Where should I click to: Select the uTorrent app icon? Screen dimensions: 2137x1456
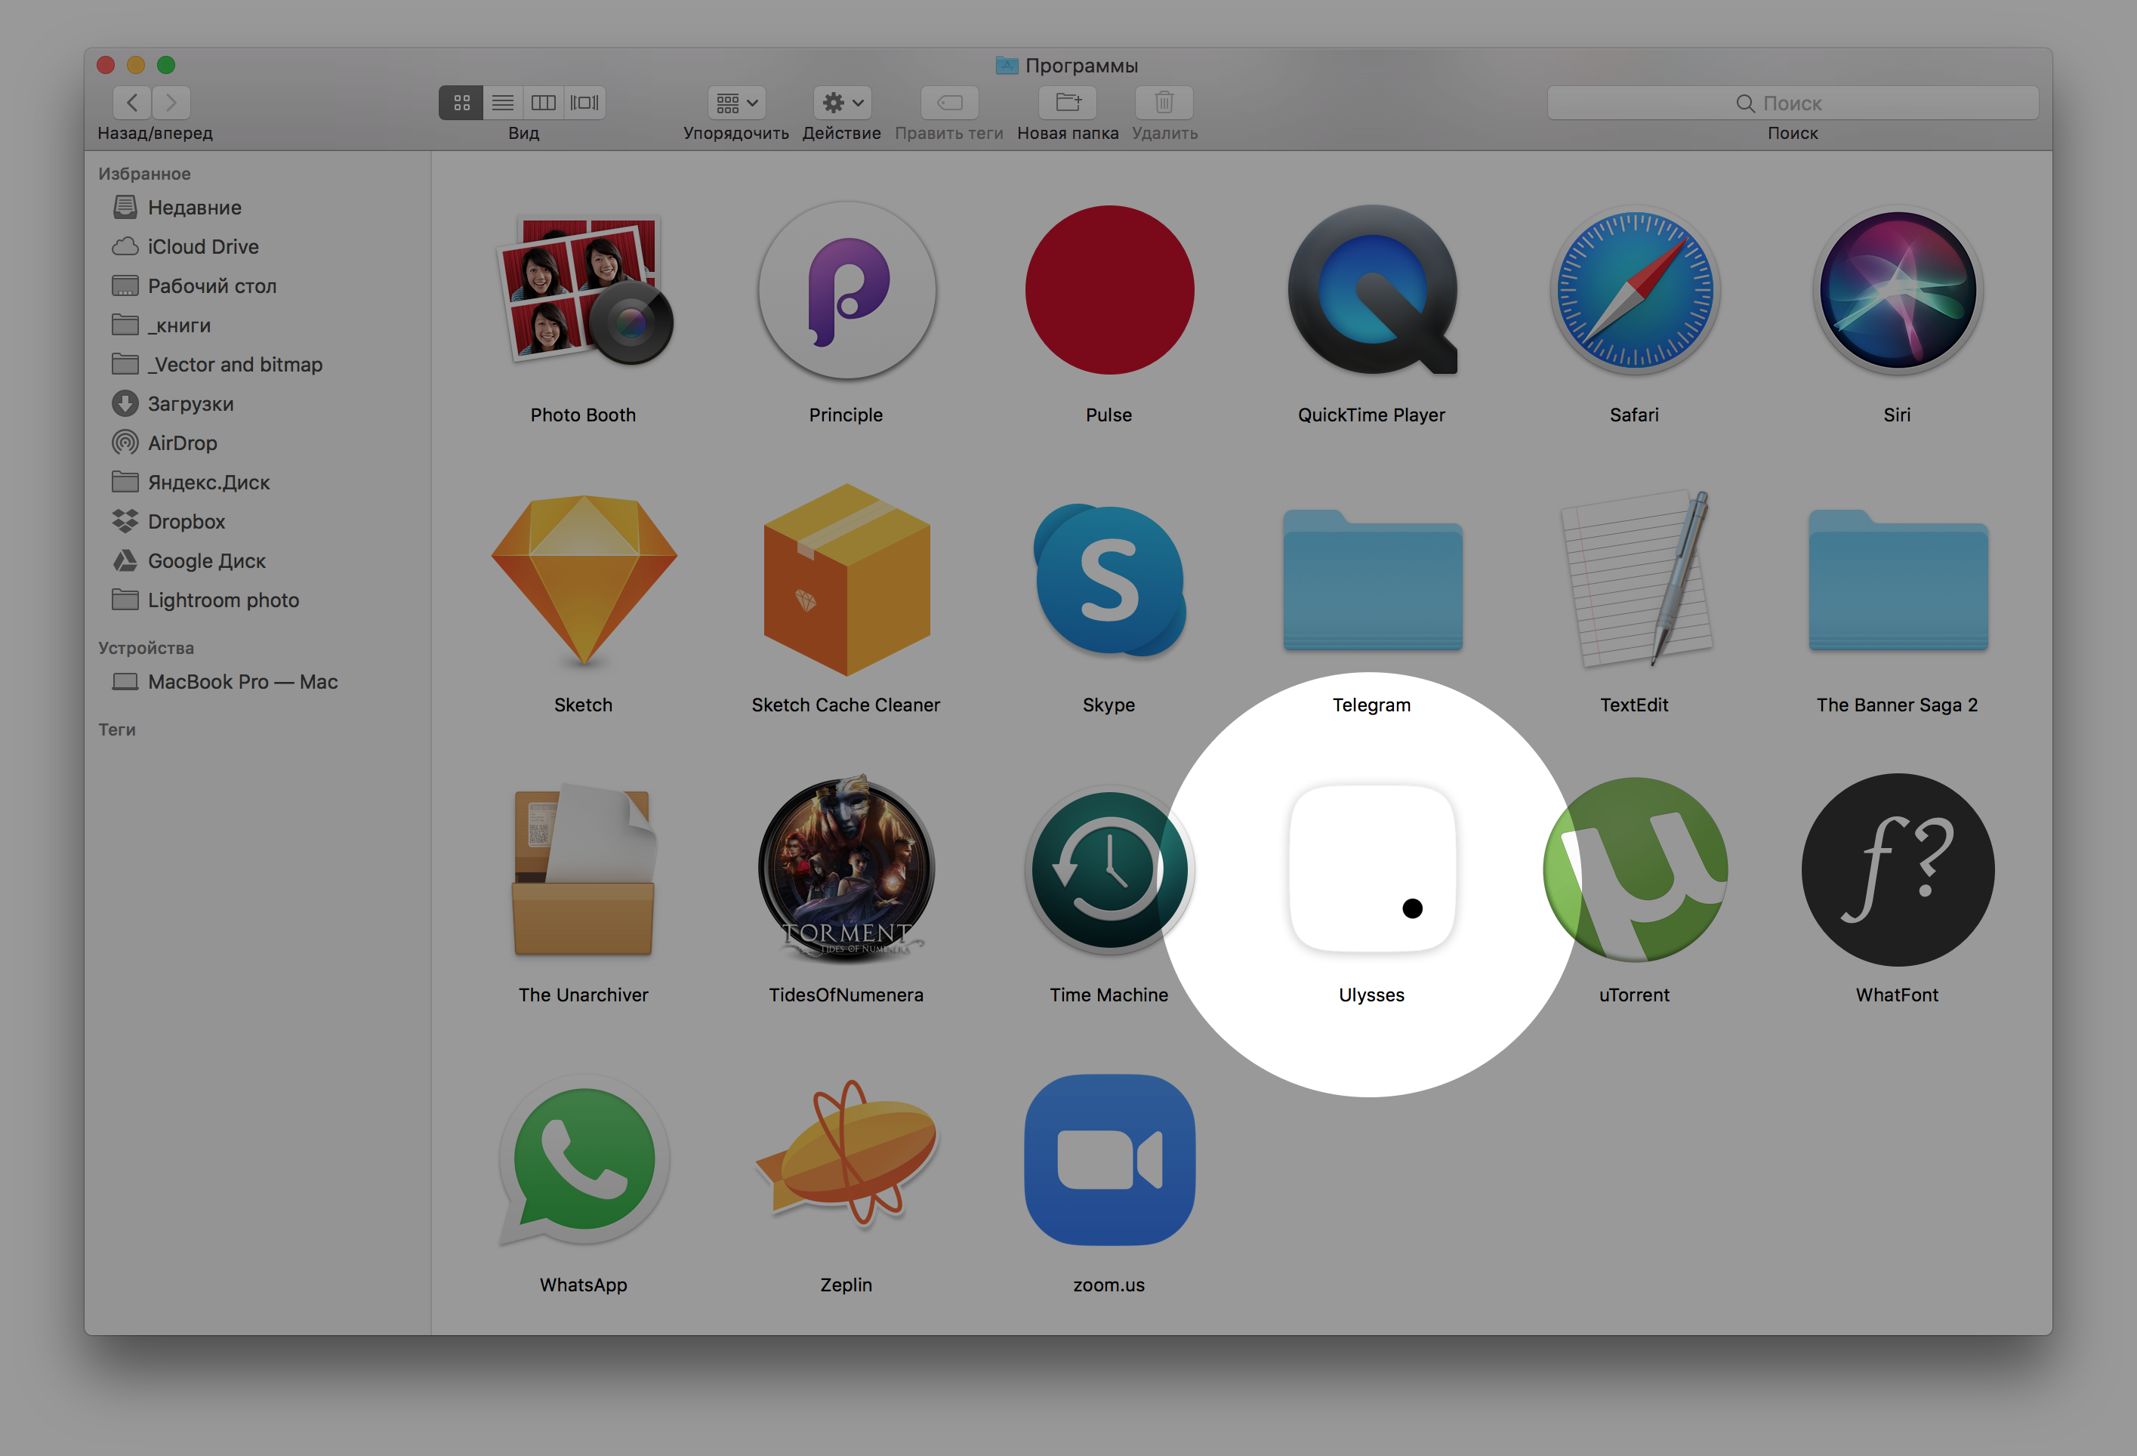point(1634,868)
